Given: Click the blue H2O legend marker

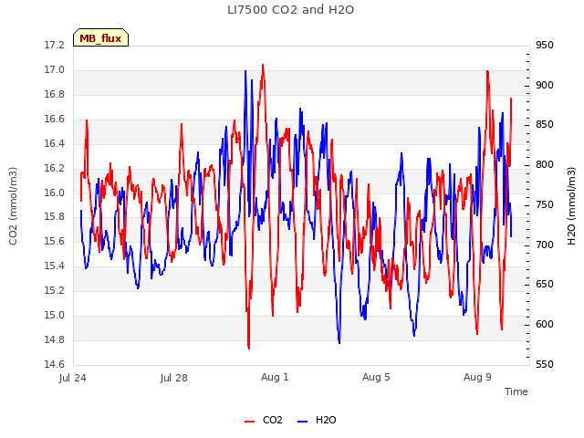Looking at the screenshot, I should [302, 422].
